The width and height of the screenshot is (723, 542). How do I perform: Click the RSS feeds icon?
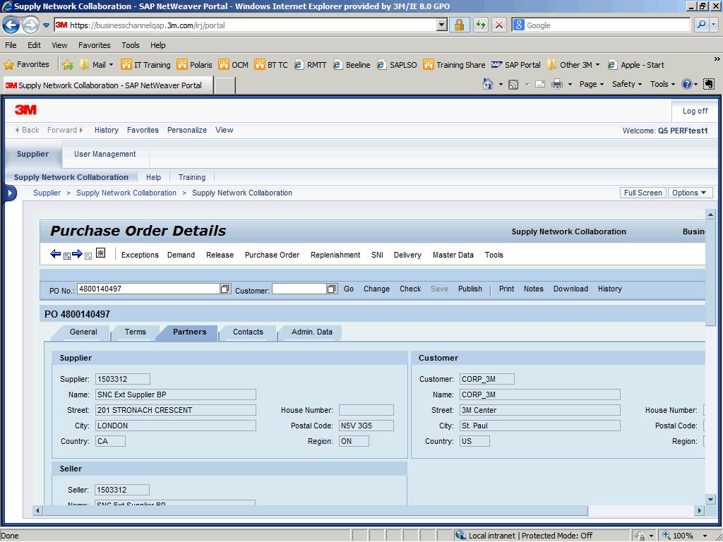513,85
